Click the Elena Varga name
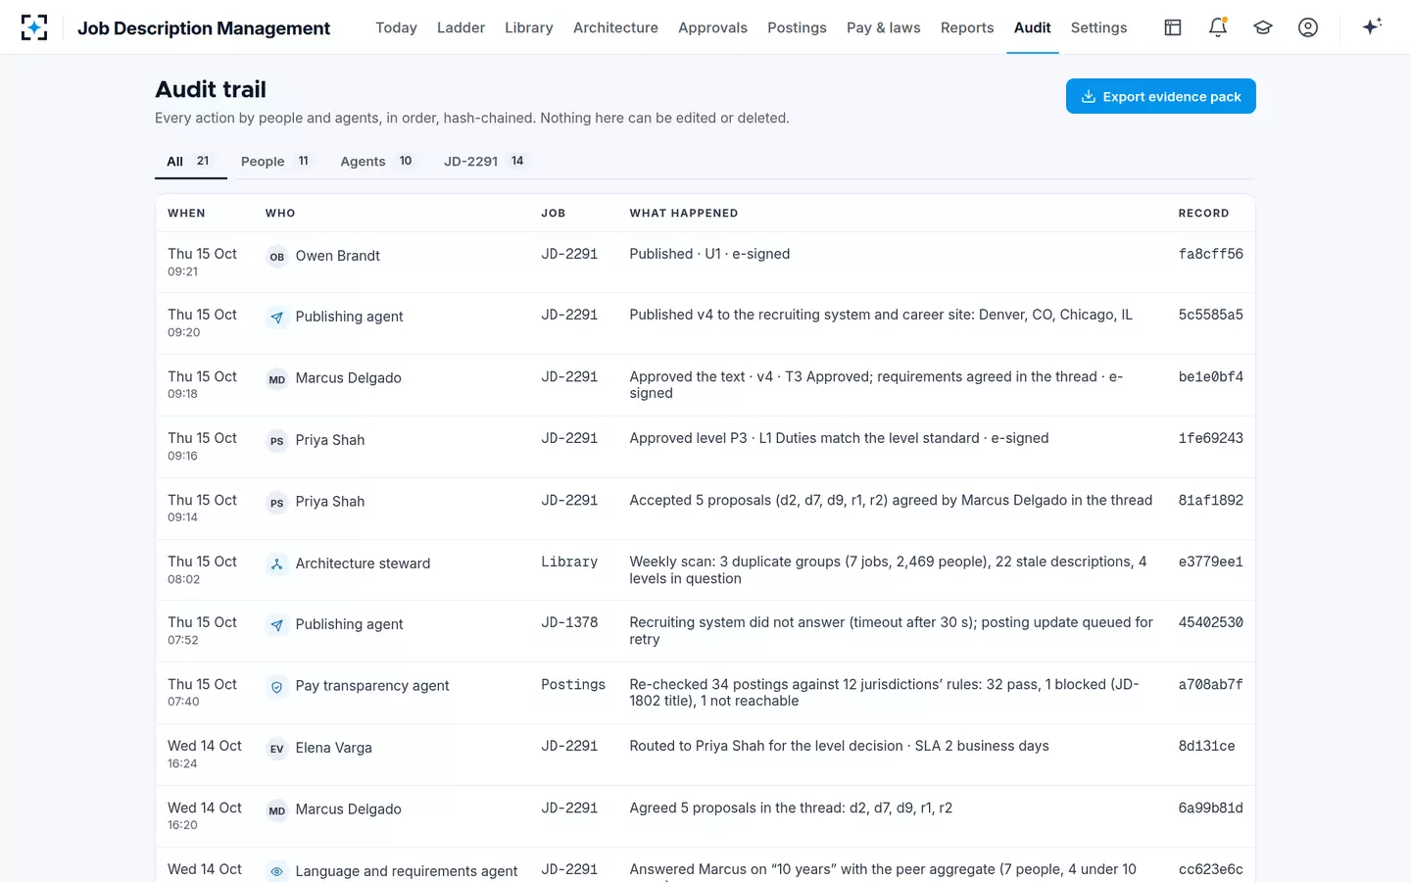 tap(333, 748)
